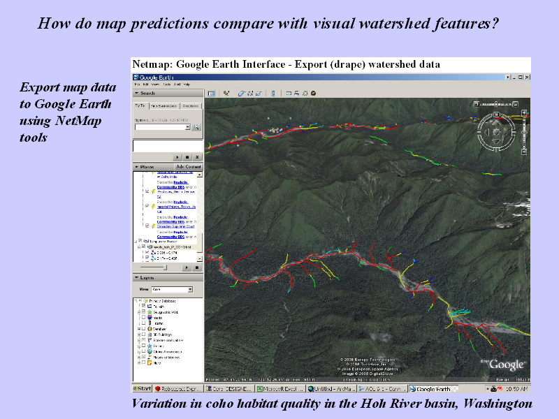Click the 3D Buildings layer icon
Screen dimensions: 559x419
[x=150, y=335]
